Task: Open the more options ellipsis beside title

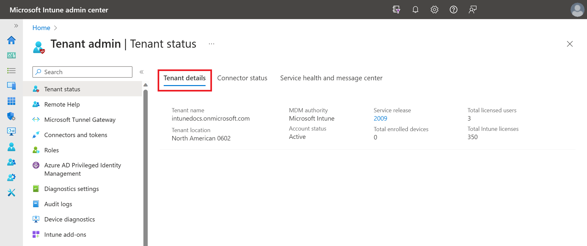Action: tap(212, 44)
